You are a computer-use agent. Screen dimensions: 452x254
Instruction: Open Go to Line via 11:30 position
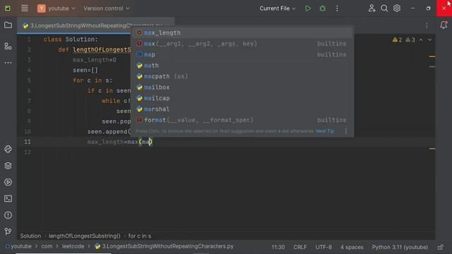click(x=278, y=247)
